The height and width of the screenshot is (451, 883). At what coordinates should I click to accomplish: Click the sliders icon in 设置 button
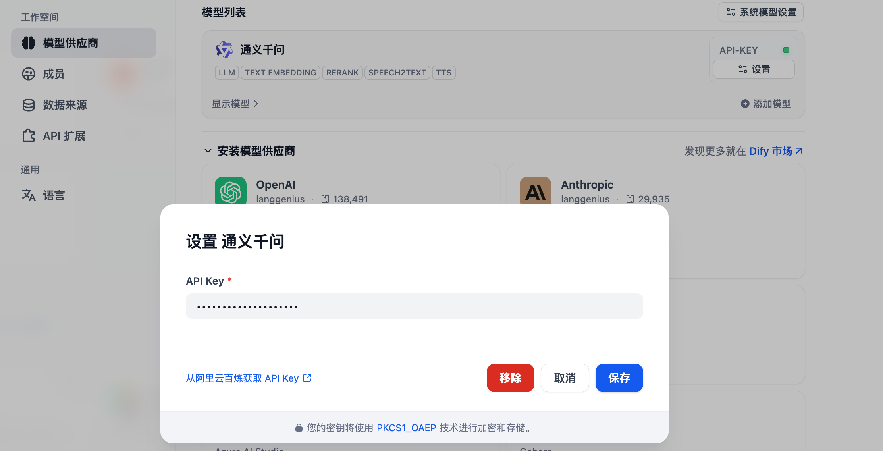(743, 69)
